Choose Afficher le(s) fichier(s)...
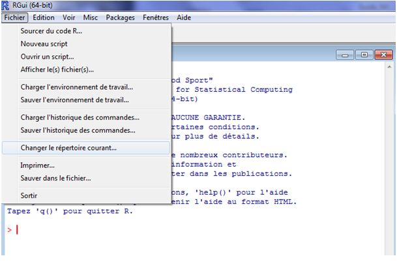This screenshot has width=397, height=269. point(86,70)
